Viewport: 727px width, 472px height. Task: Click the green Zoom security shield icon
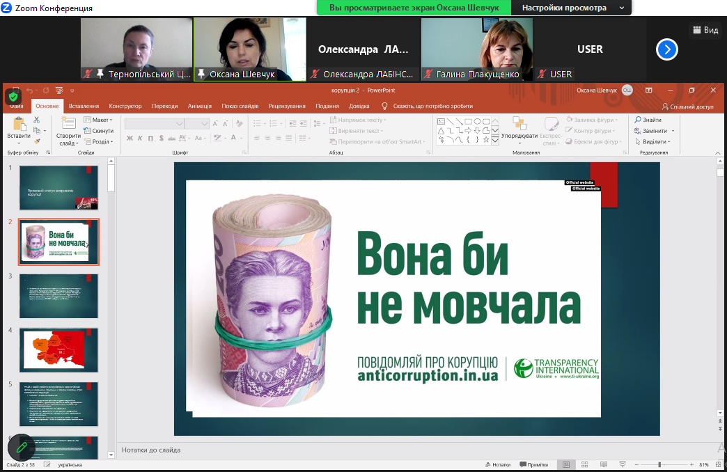tap(13, 97)
